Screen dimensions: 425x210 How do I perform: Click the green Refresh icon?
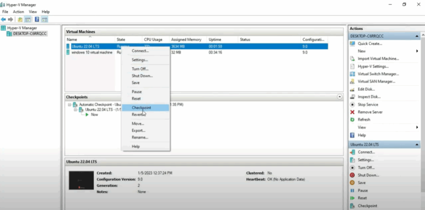point(352,120)
